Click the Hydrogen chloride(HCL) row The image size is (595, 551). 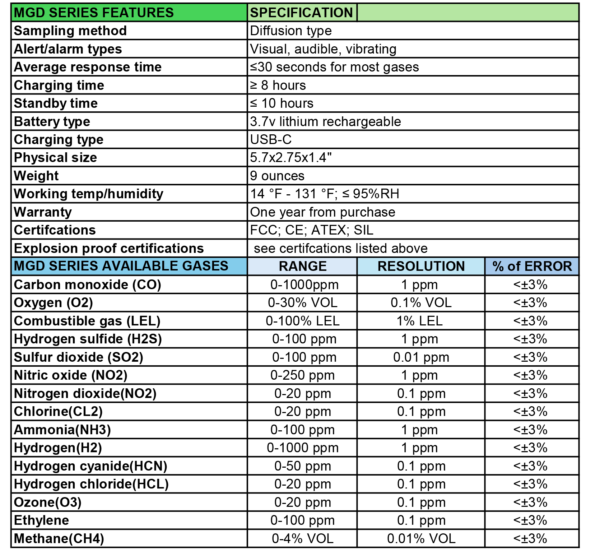(x=129, y=484)
